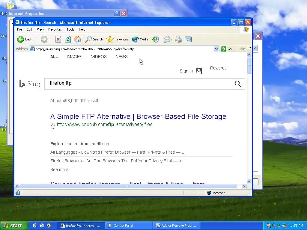Switch to the IMAGES results tab
This screenshot has width=307, height=230.
[x=75, y=57]
